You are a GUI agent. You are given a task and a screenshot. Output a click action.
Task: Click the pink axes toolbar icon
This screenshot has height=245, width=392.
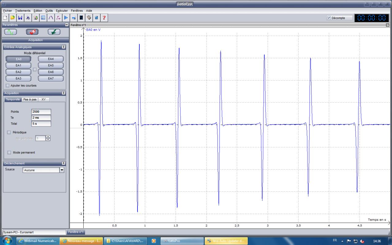58,18
